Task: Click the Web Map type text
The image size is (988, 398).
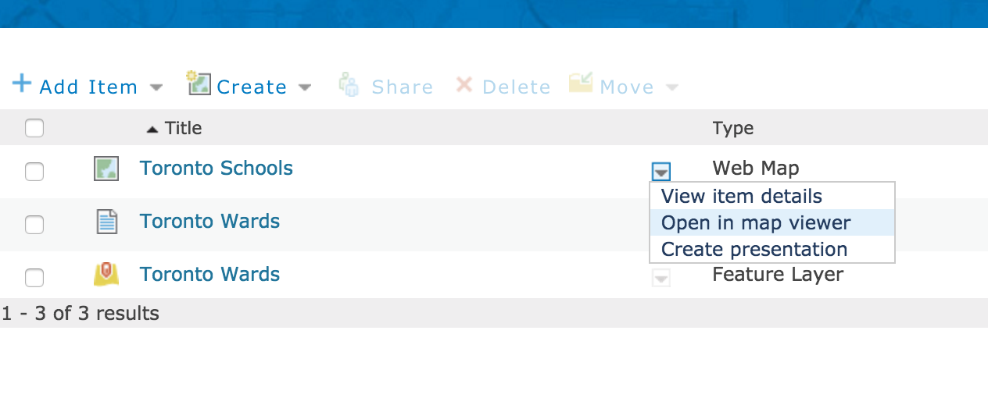Action: [x=756, y=168]
